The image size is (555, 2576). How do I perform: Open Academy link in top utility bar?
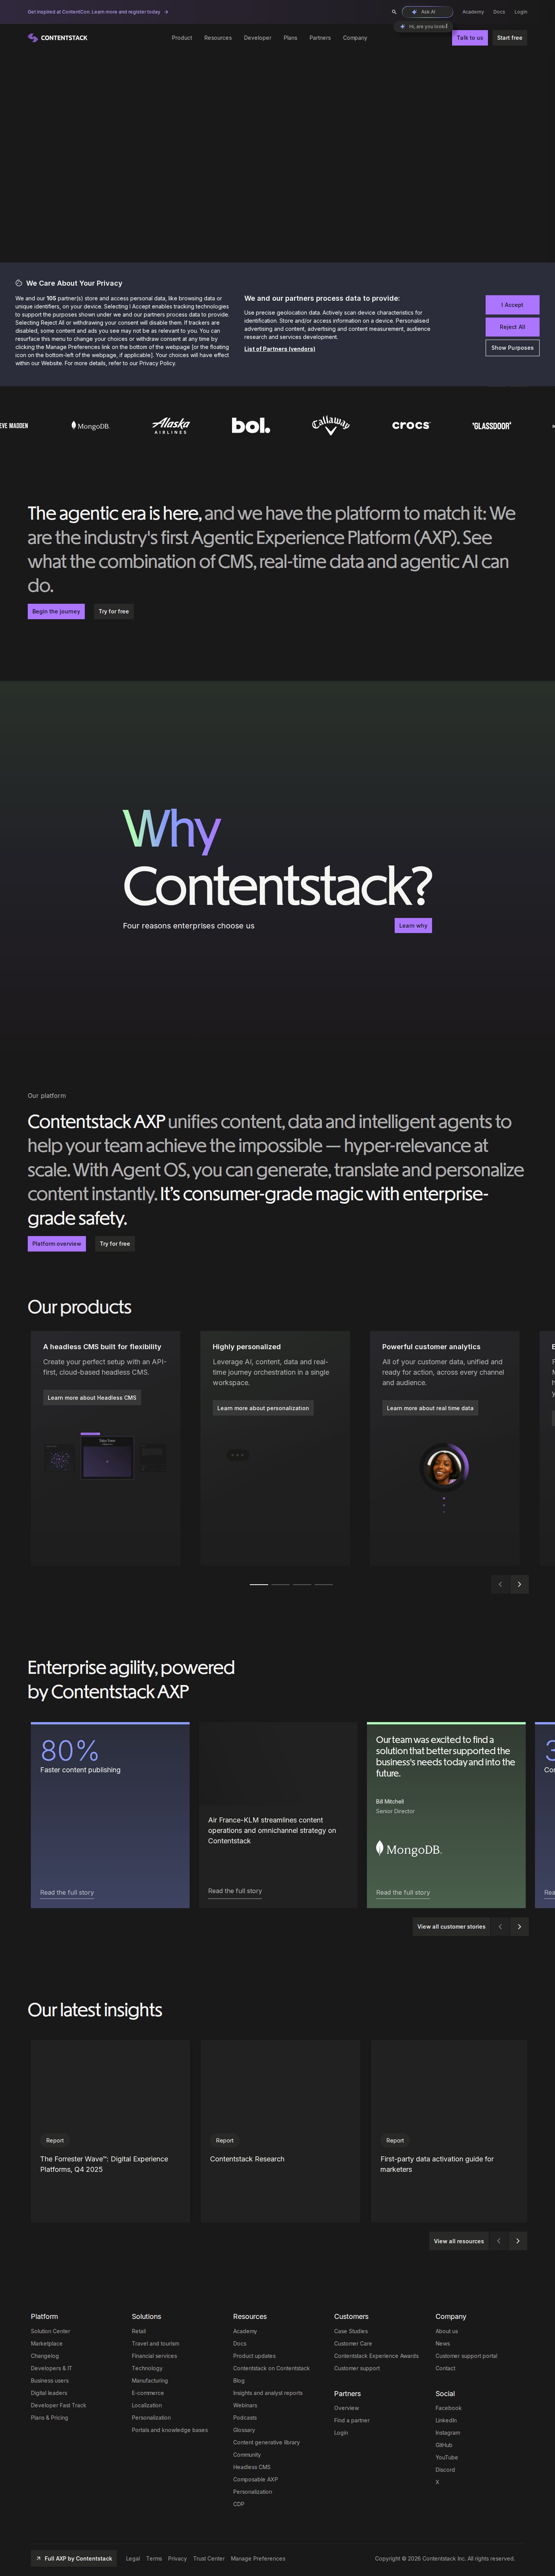[x=473, y=12]
